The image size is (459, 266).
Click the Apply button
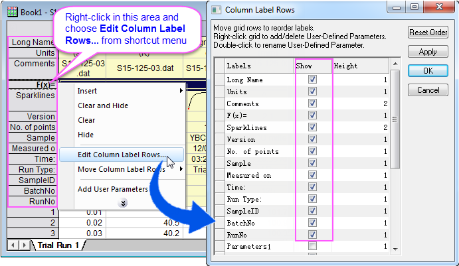tap(428, 52)
